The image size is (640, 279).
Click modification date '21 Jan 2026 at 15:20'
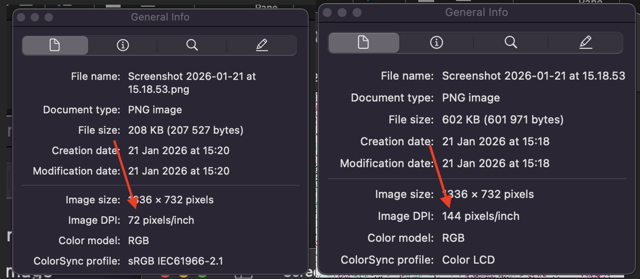click(179, 171)
